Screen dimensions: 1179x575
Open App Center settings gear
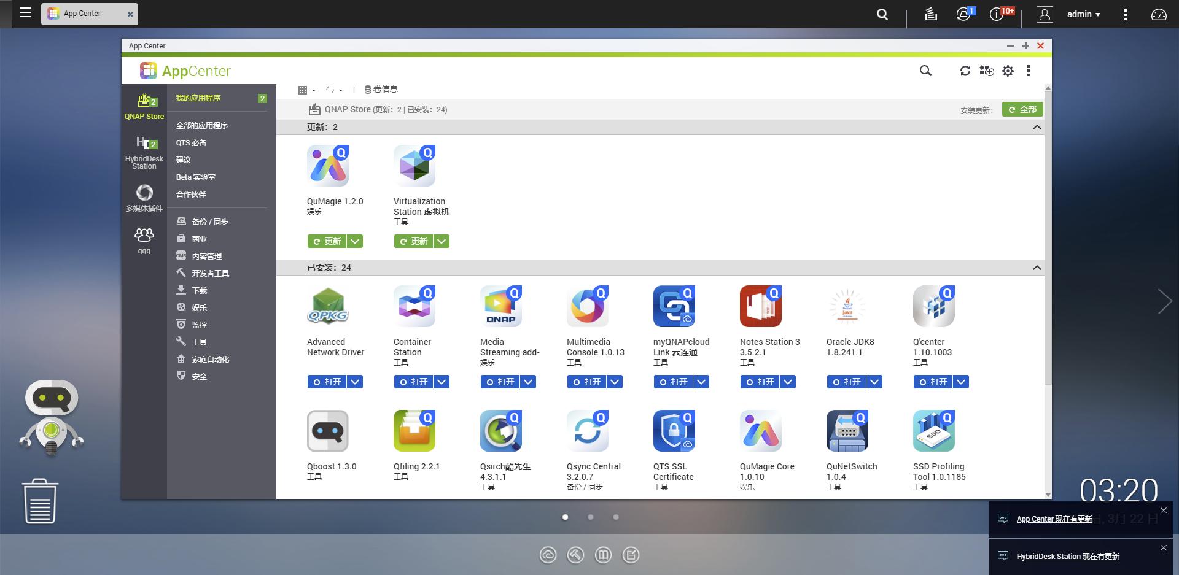click(1008, 71)
